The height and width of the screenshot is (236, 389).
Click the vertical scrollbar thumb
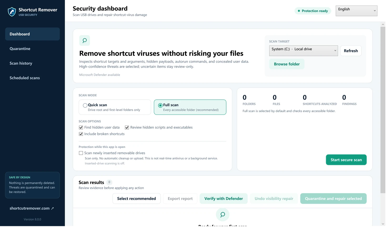[383, 110]
